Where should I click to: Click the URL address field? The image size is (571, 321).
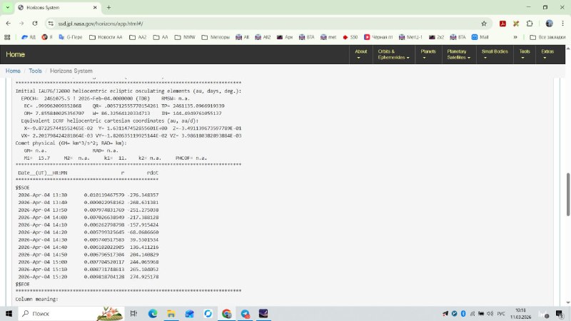tap(266, 24)
